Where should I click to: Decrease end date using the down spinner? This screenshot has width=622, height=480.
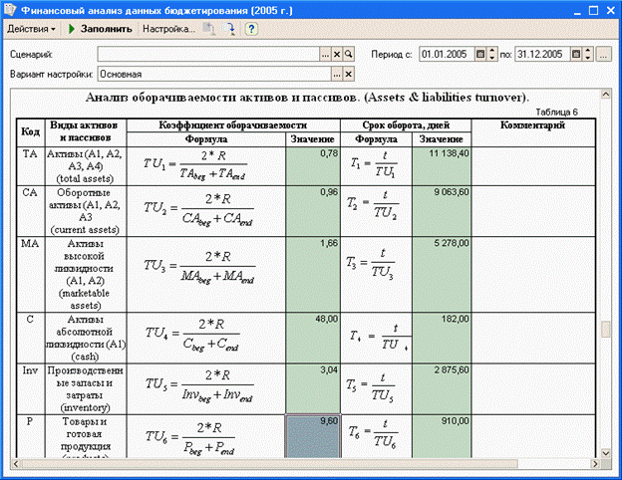point(588,58)
